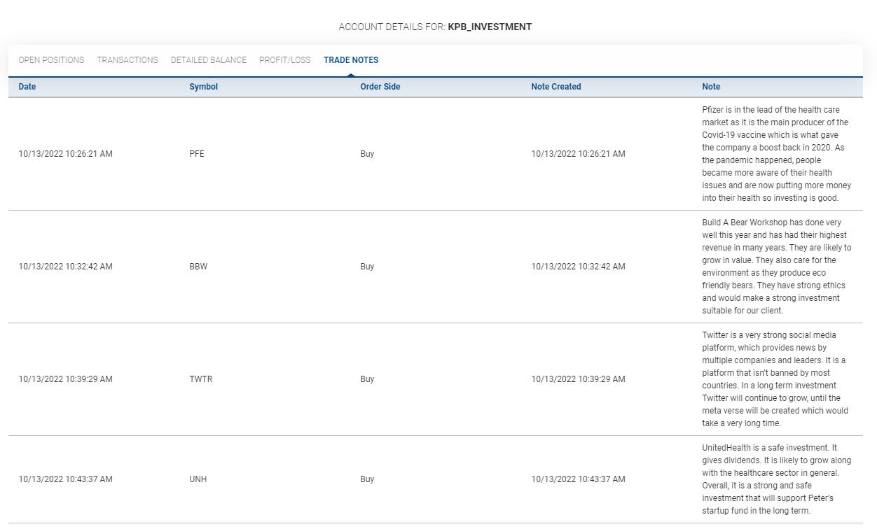Sort by the Symbol column header
This screenshot has width=877, height=529.
click(204, 87)
